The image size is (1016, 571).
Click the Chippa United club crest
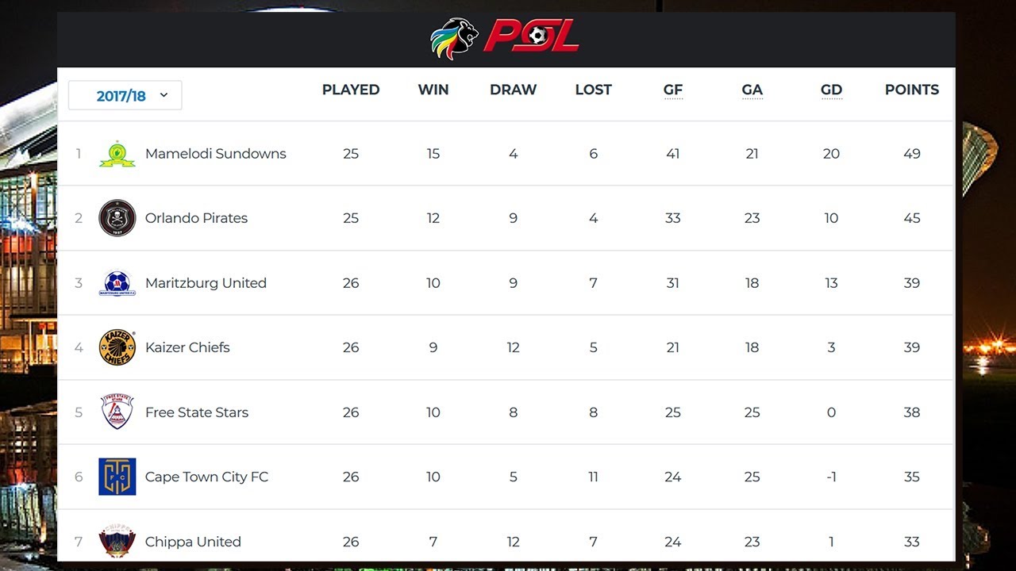click(117, 541)
